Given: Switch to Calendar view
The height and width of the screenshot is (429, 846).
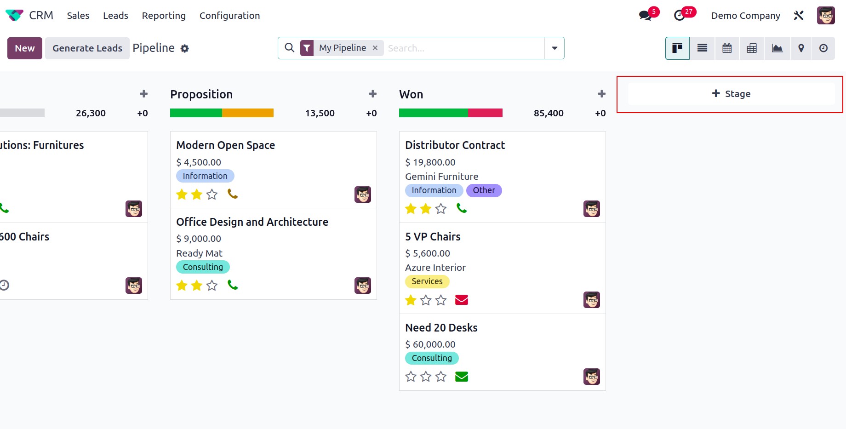Looking at the screenshot, I should pos(727,48).
